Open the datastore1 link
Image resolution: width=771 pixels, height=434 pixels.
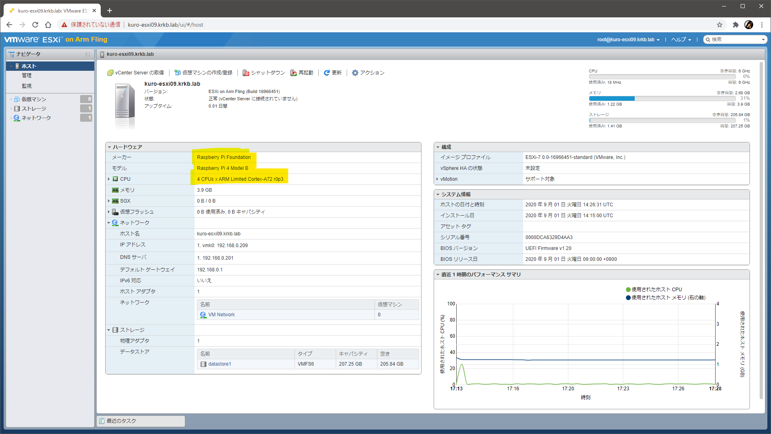click(219, 364)
